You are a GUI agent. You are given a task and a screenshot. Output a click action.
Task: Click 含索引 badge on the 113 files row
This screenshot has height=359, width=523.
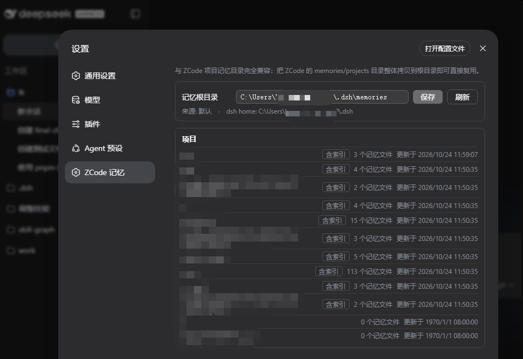[x=329, y=272]
